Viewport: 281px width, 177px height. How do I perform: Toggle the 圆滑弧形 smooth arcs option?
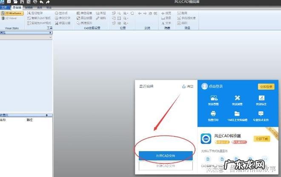[84, 23]
